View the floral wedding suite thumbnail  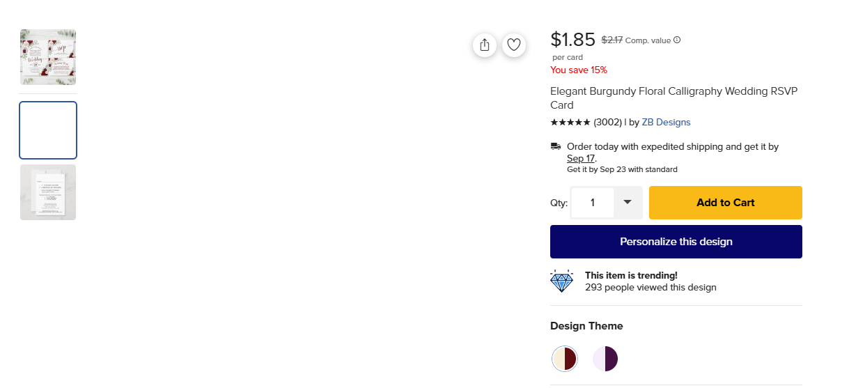tap(48, 57)
